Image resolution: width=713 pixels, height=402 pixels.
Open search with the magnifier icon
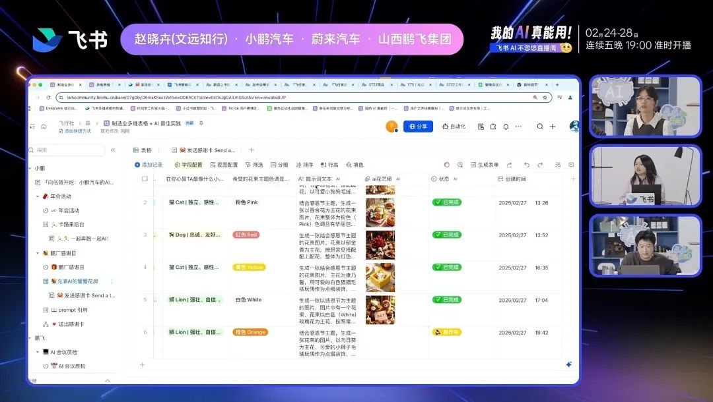(x=540, y=127)
